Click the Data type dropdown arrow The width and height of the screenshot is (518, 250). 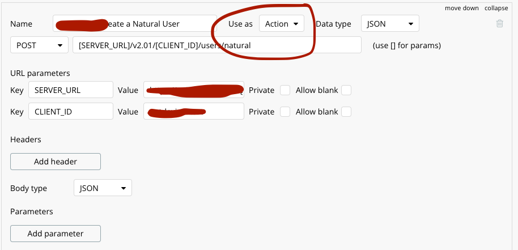coord(411,24)
